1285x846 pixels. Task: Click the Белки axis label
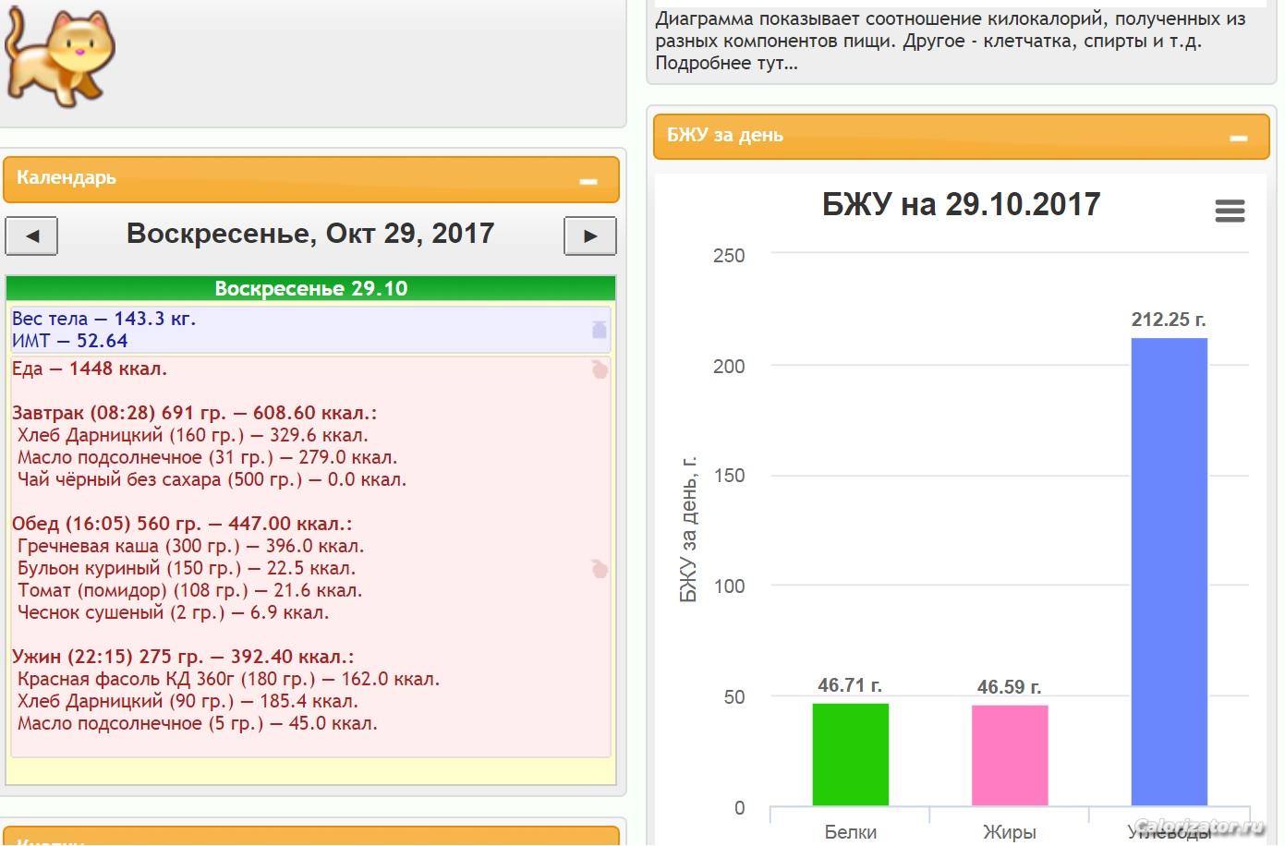tap(851, 832)
